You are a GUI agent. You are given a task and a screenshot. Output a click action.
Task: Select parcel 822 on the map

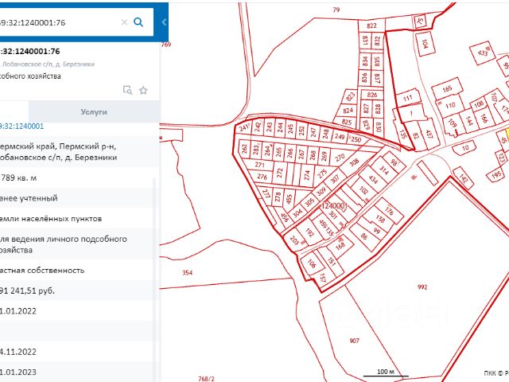pyautogui.click(x=371, y=26)
